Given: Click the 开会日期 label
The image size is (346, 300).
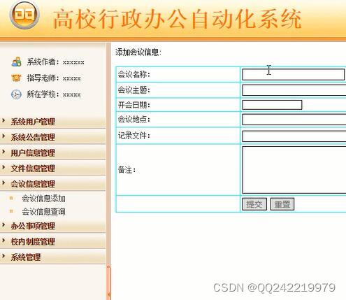Looking at the screenshot, I should [134, 105].
